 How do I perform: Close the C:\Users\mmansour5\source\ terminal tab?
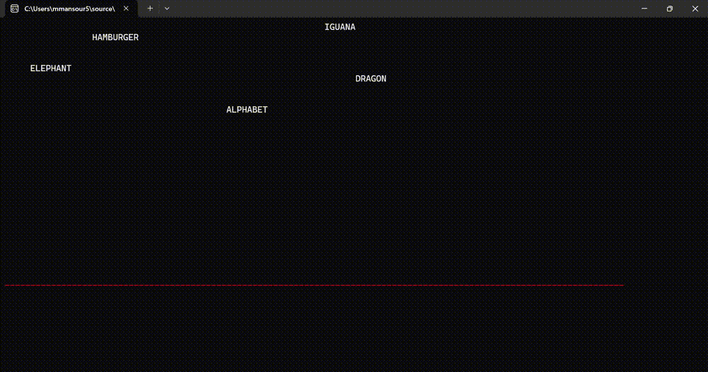point(126,9)
